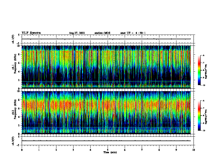Click the 4 kHz tick on ch.1 frequency axis
The height and width of the screenshot is (168, 218).
click(x=19, y=72)
